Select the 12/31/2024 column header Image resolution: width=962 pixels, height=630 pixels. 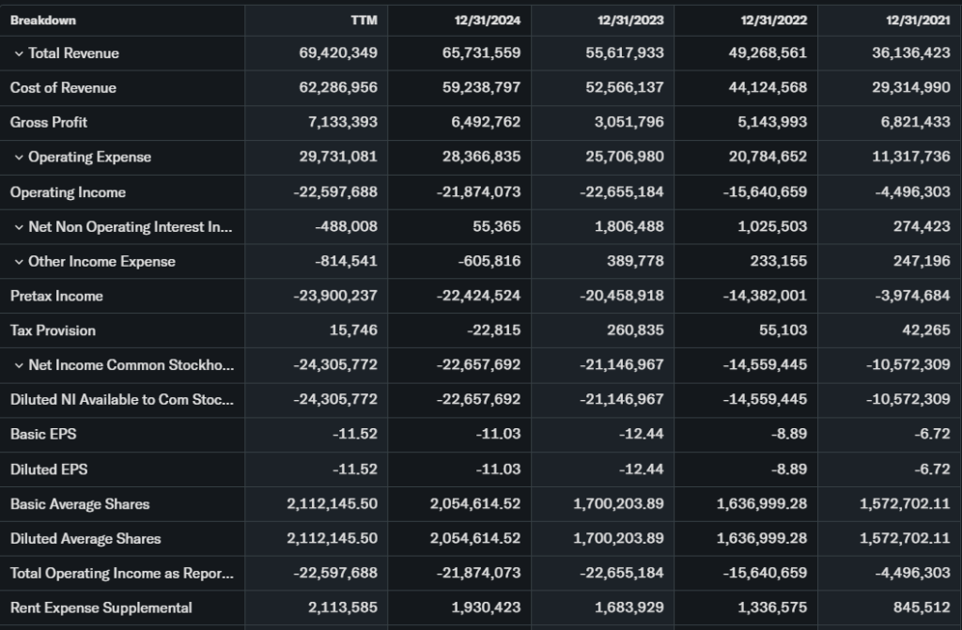pos(486,20)
